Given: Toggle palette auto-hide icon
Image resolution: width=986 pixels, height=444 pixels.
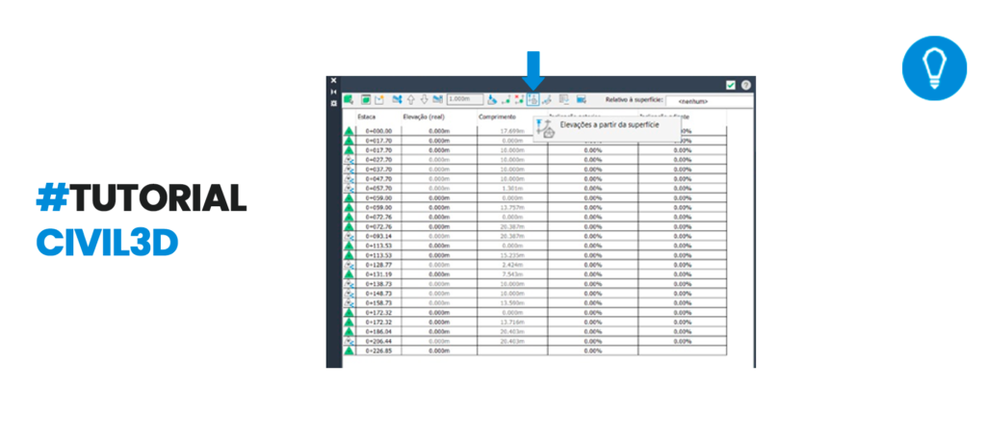Looking at the screenshot, I should tap(333, 91).
